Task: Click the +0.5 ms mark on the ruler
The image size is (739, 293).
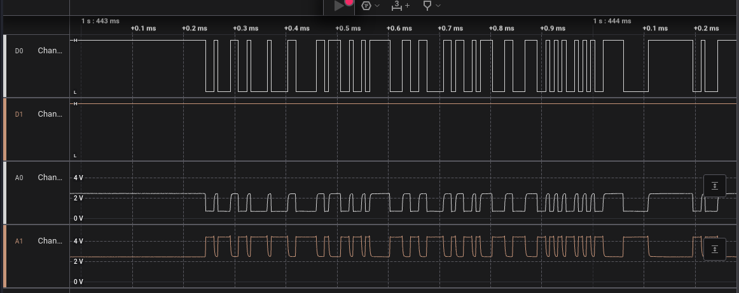Action: pos(347,29)
